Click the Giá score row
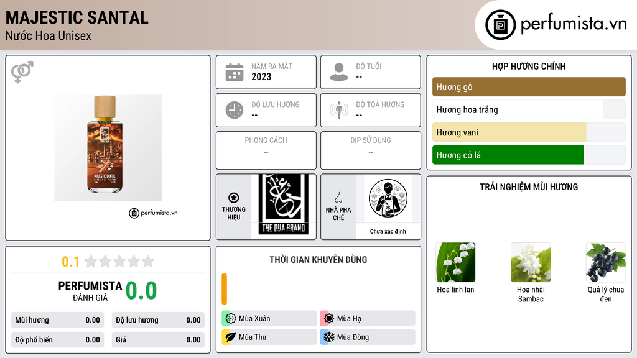The height and width of the screenshot is (358, 637). point(158,340)
